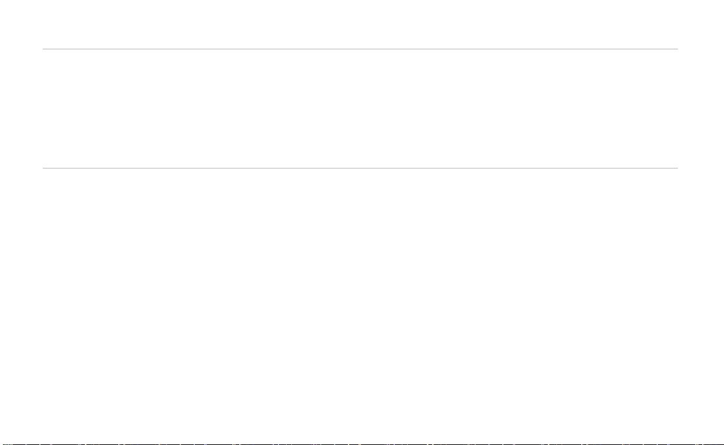Click the middle of the lower divider line
724x445 pixels.
pos(360,169)
